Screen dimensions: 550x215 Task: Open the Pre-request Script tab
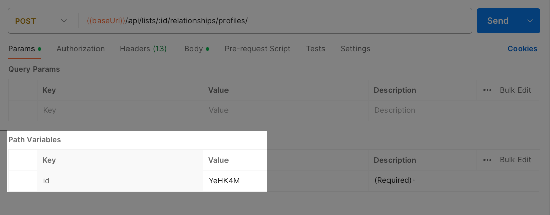257,49
